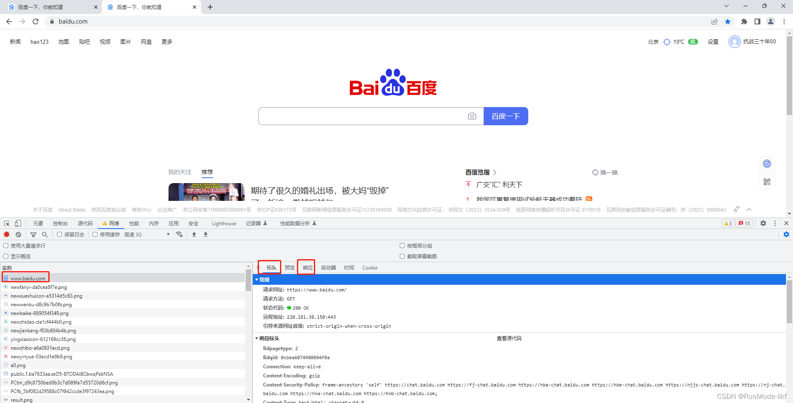Open 新闻 link in Baidu nav
This screenshot has height=403, width=793.
pyautogui.click(x=15, y=42)
